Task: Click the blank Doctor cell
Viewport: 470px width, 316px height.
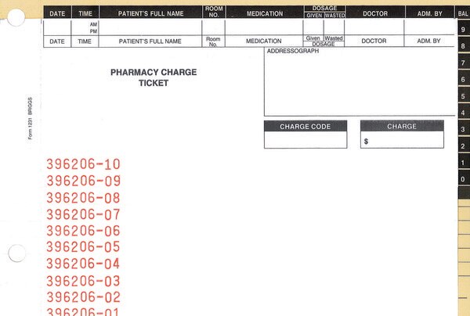Action: click(374, 27)
